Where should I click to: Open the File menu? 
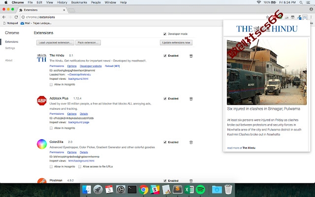point(30,2)
